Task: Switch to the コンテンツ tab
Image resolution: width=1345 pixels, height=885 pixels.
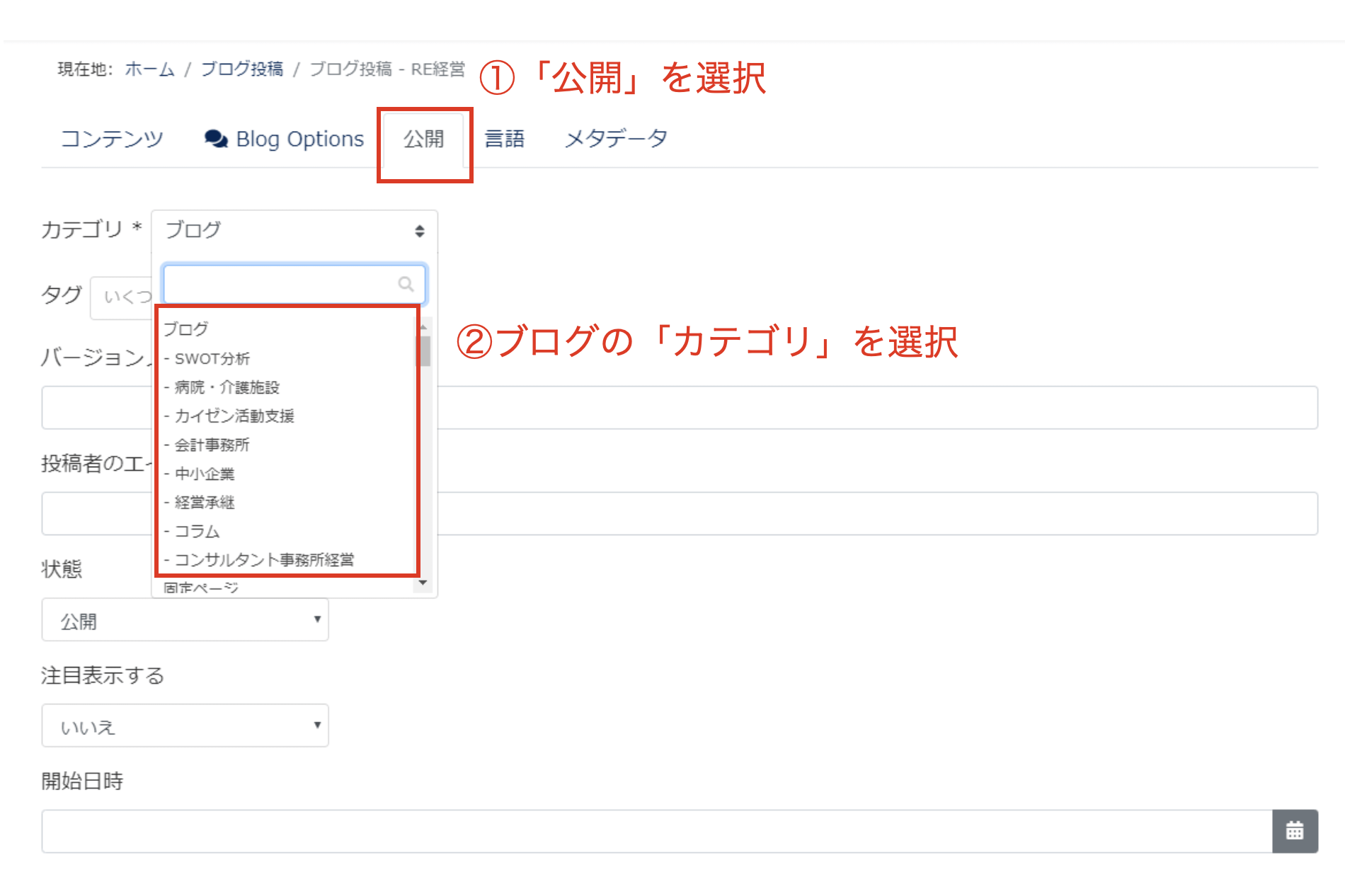Action: tap(112, 139)
